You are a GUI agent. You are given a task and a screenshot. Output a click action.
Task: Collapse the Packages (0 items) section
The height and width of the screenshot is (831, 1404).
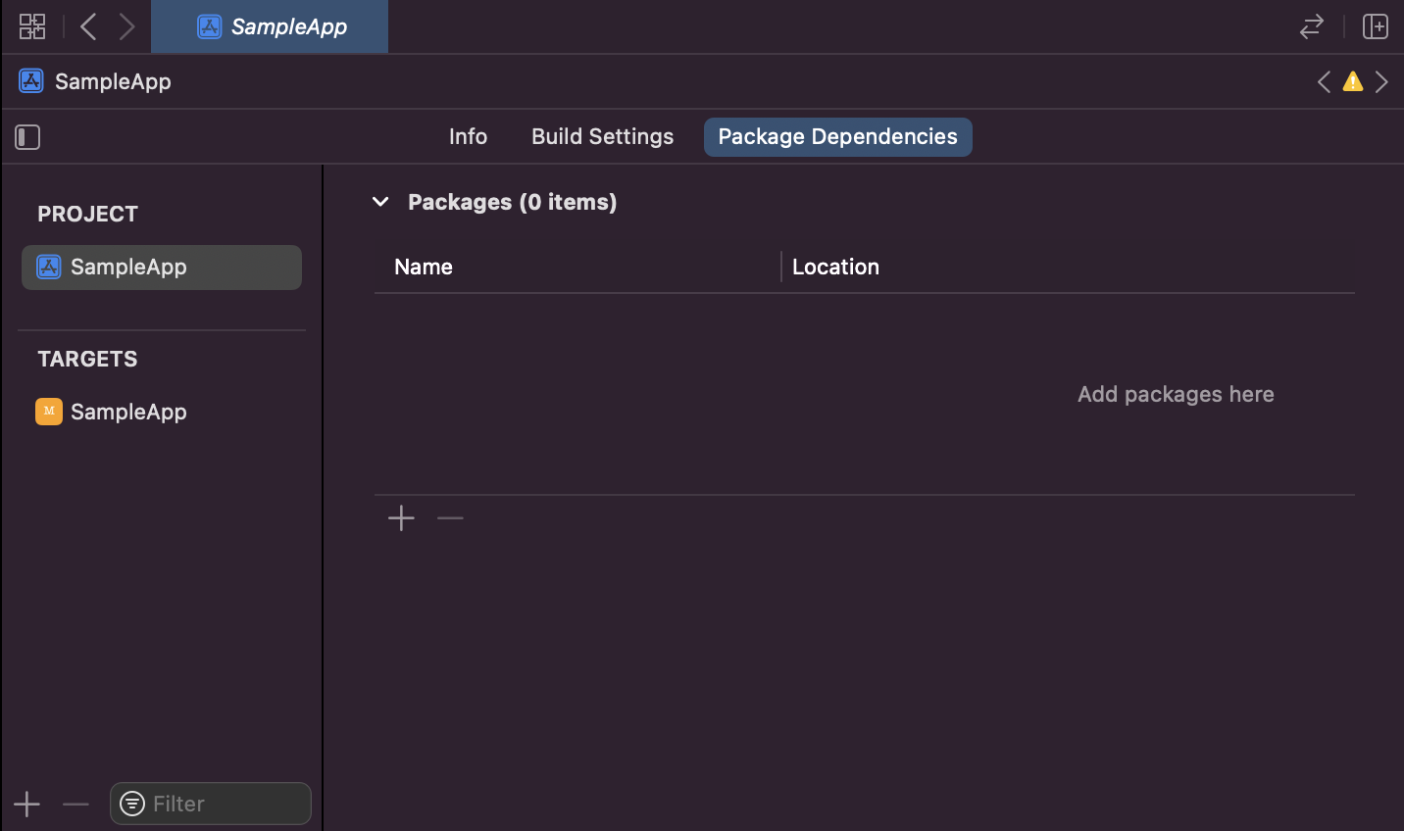click(x=380, y=202)
